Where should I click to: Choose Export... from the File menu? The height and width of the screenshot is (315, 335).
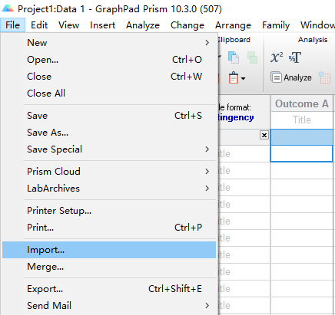pos(109,289)
